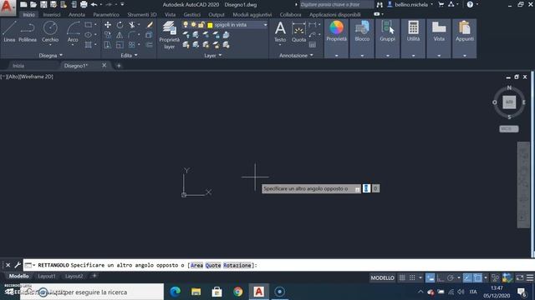Select the Testo text tool
The image size is (535, 300).
pyautogui.click(x=280, y=32)
